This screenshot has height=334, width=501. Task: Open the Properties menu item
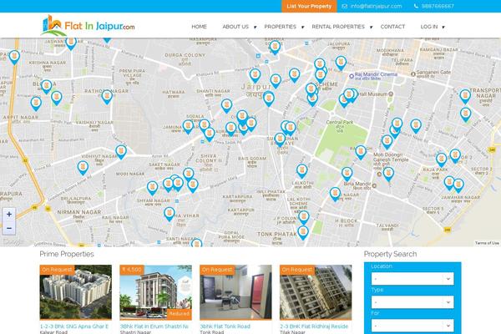coord(281,27)
